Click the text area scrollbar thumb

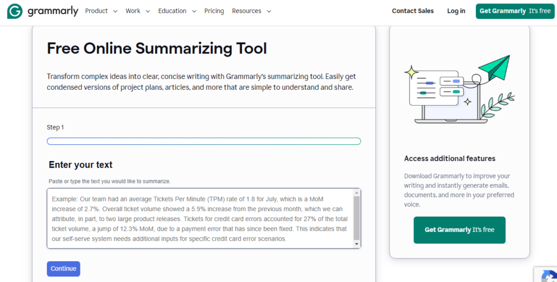(x=357, y=218)
